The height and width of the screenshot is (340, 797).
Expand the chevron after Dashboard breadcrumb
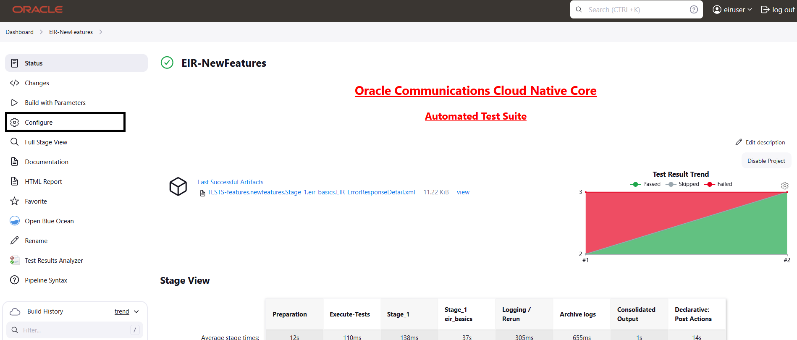click(x=41, y=32)
